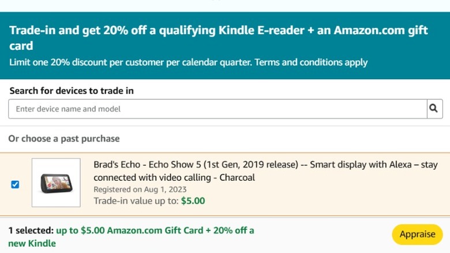Viewport: 450px width, 253px height.
Task: Uncheck the Brad's Echo checkbox
Action: pyautogui.click(x=15, y=184)
